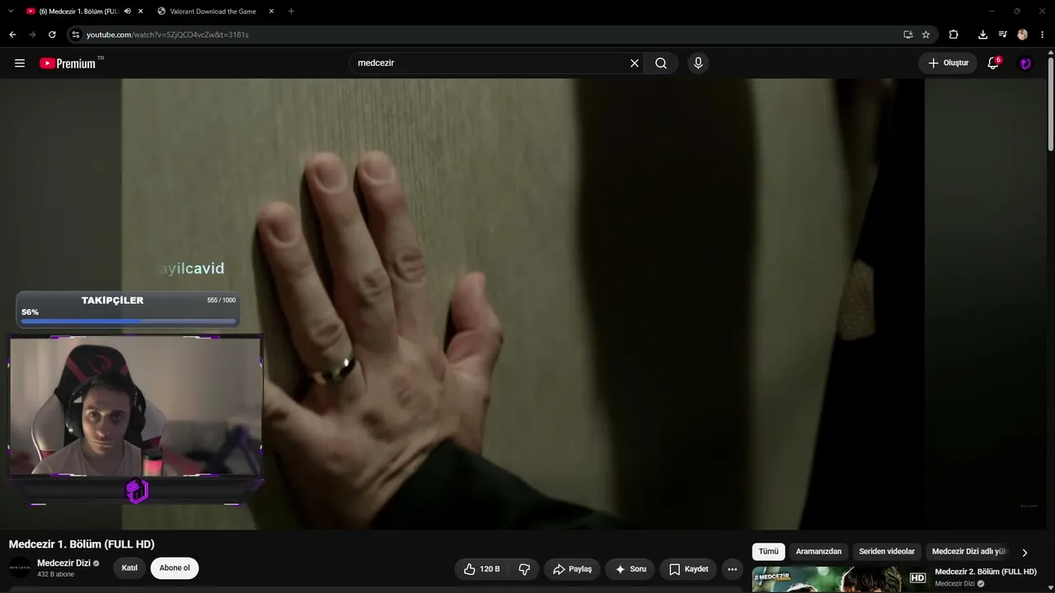The height and width of the screenshot is (593, 1055).
Task: Close the Valorant Download the Game tab
Action: [x=271, y=12]
